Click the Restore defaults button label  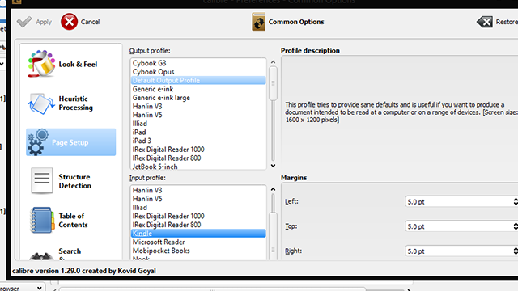[x=507, y=22]
